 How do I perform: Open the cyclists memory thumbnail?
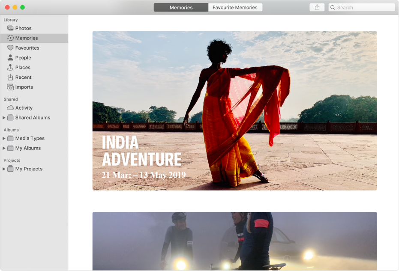point(234,241)
